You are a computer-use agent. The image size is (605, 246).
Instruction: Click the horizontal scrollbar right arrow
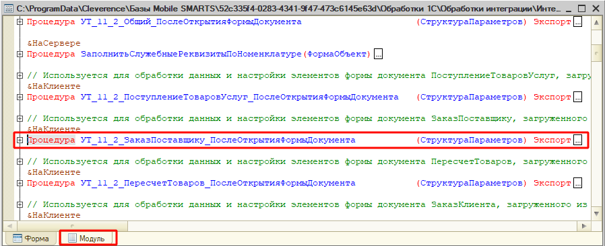pyautogui.click(x=585, y=226)
